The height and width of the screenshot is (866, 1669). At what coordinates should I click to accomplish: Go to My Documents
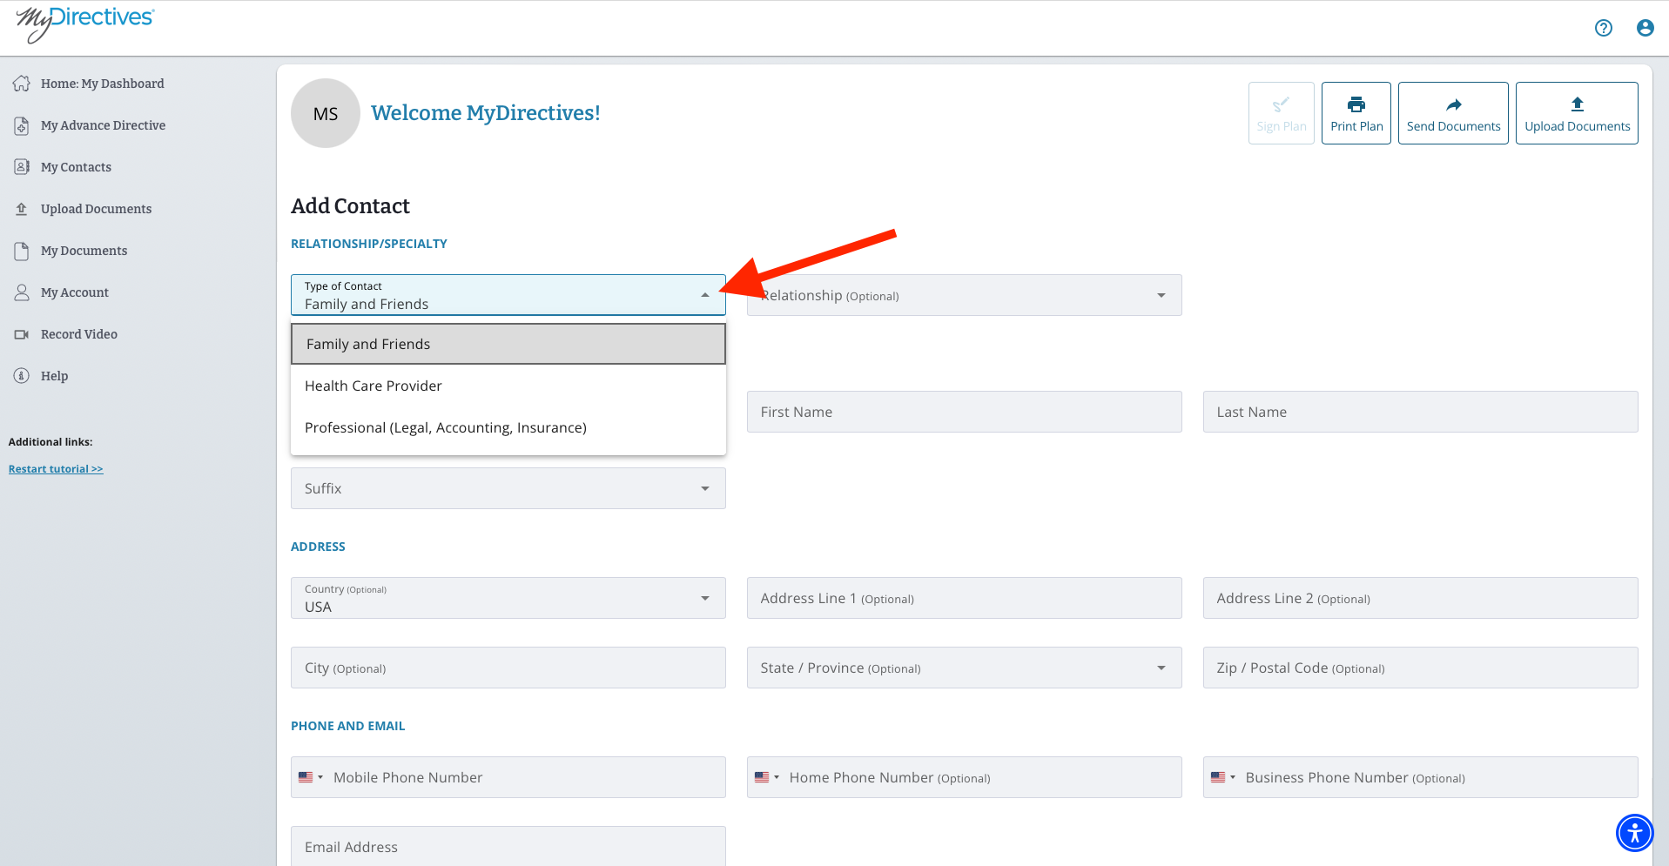pyautogui.click(x=84, y=251)
